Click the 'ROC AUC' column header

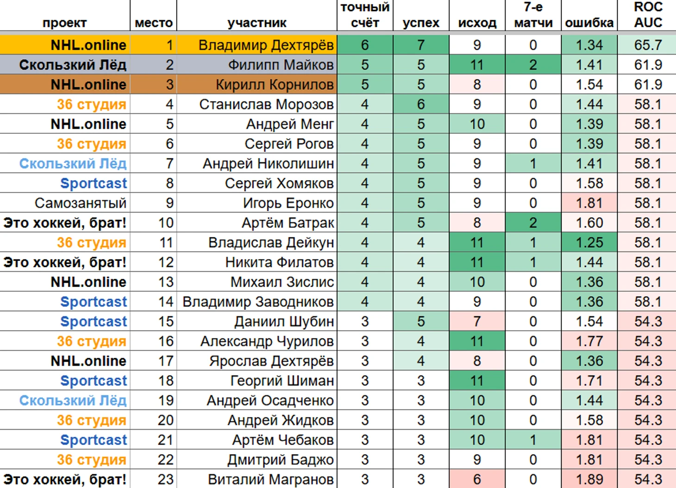[647, 15]
